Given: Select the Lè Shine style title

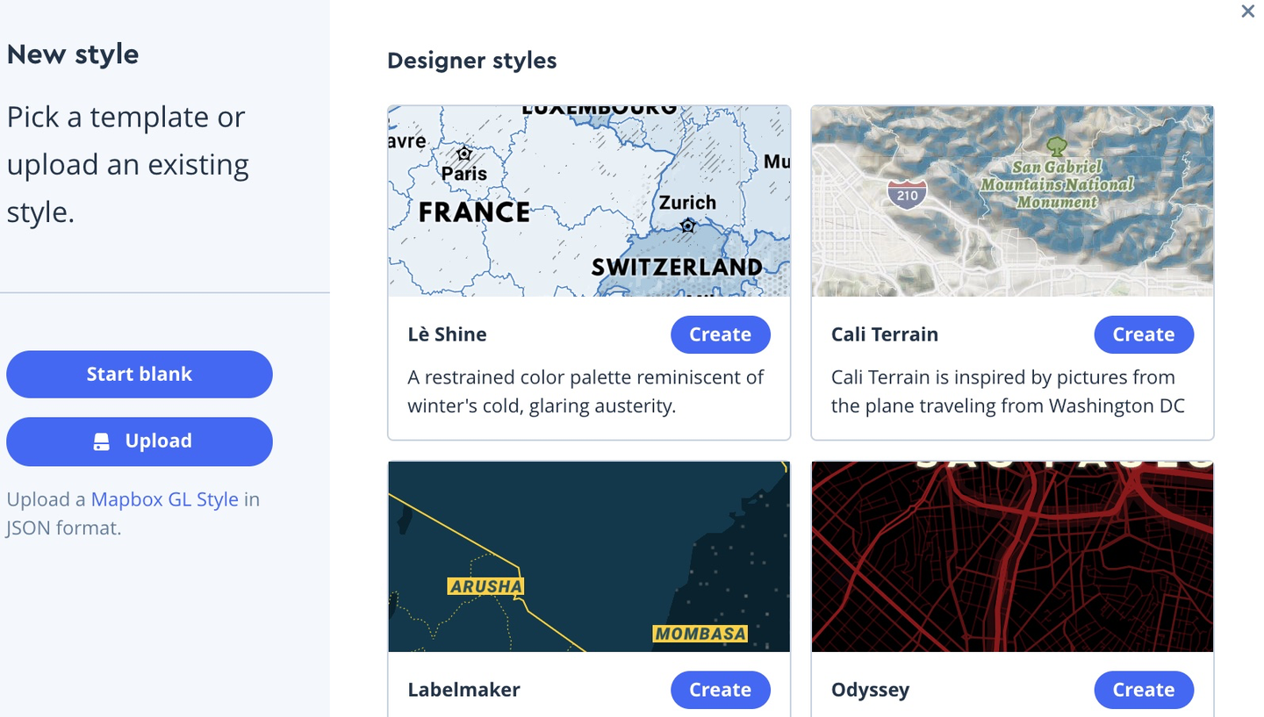Looking at the screenshot, I should tap(447, 334).
